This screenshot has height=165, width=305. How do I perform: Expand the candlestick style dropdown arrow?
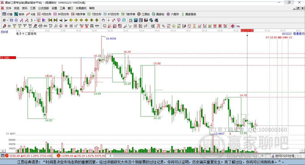point(35,20)
